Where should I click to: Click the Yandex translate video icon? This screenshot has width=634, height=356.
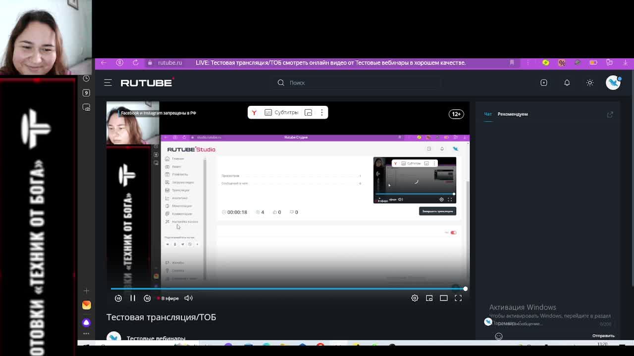click(x=254, y=113)
